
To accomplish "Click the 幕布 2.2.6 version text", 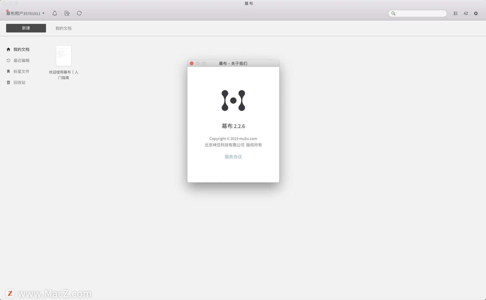I will 233,126.
